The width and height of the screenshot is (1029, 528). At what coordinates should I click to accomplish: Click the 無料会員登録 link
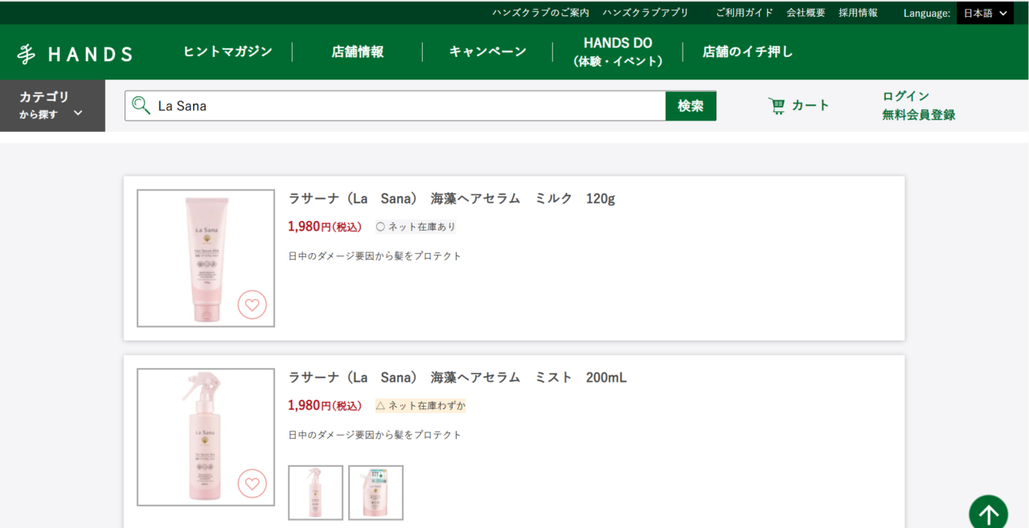919,115
